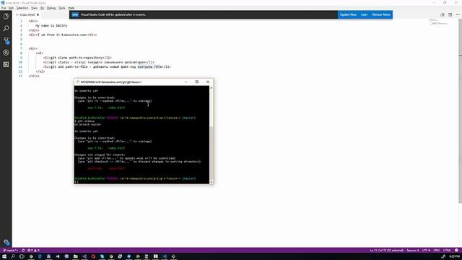Click the git clone path-to-repository line
The image size is (462, 260).
pos(77,58)
